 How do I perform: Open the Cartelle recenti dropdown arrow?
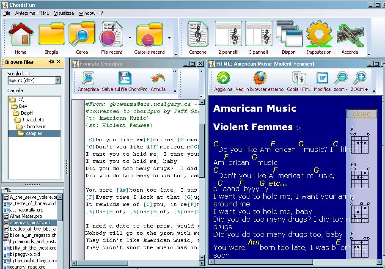[x=169, y=38]
